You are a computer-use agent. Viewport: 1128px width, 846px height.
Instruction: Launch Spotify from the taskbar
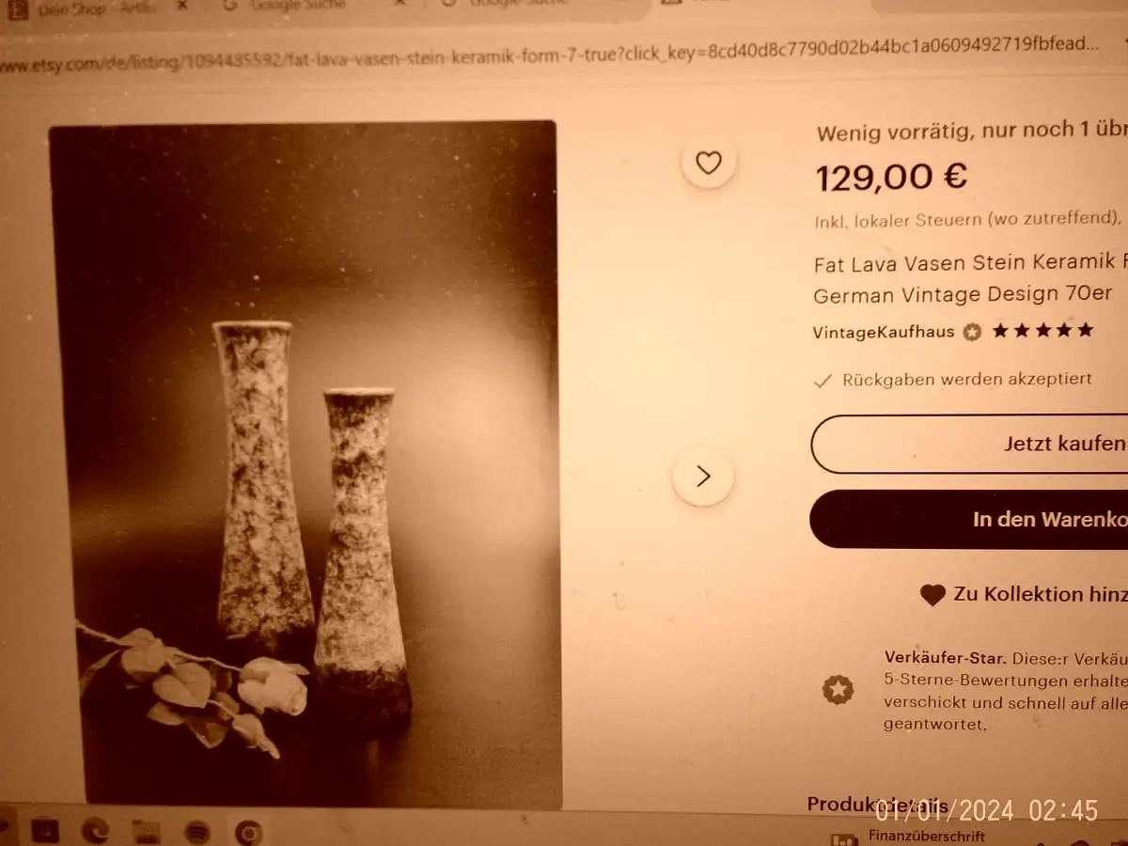coord(197,832)
